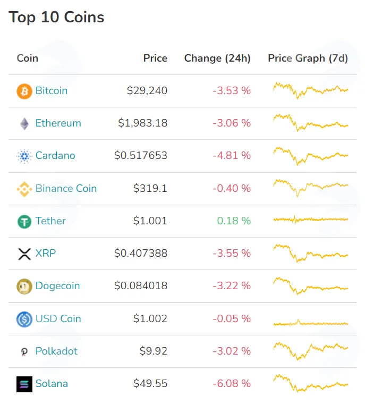The height and width of the screenshot is (404, 365).
Task: Click the Solana logo icon
Action: pyautogui.click(x=24, y=384)
